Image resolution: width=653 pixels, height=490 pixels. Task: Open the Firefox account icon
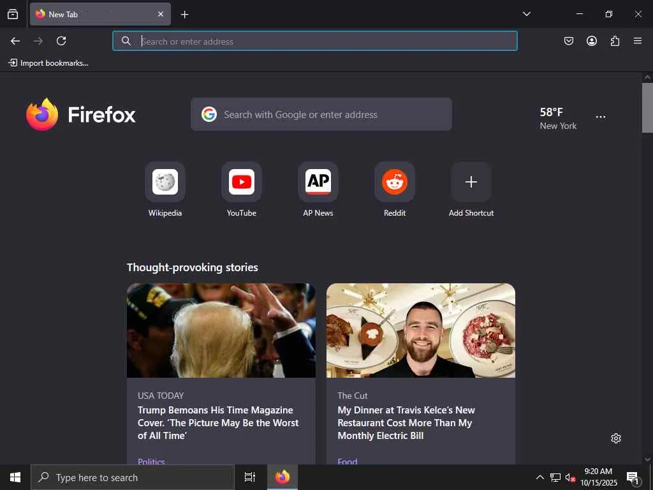pyautogui.click(x=591, y=41)
